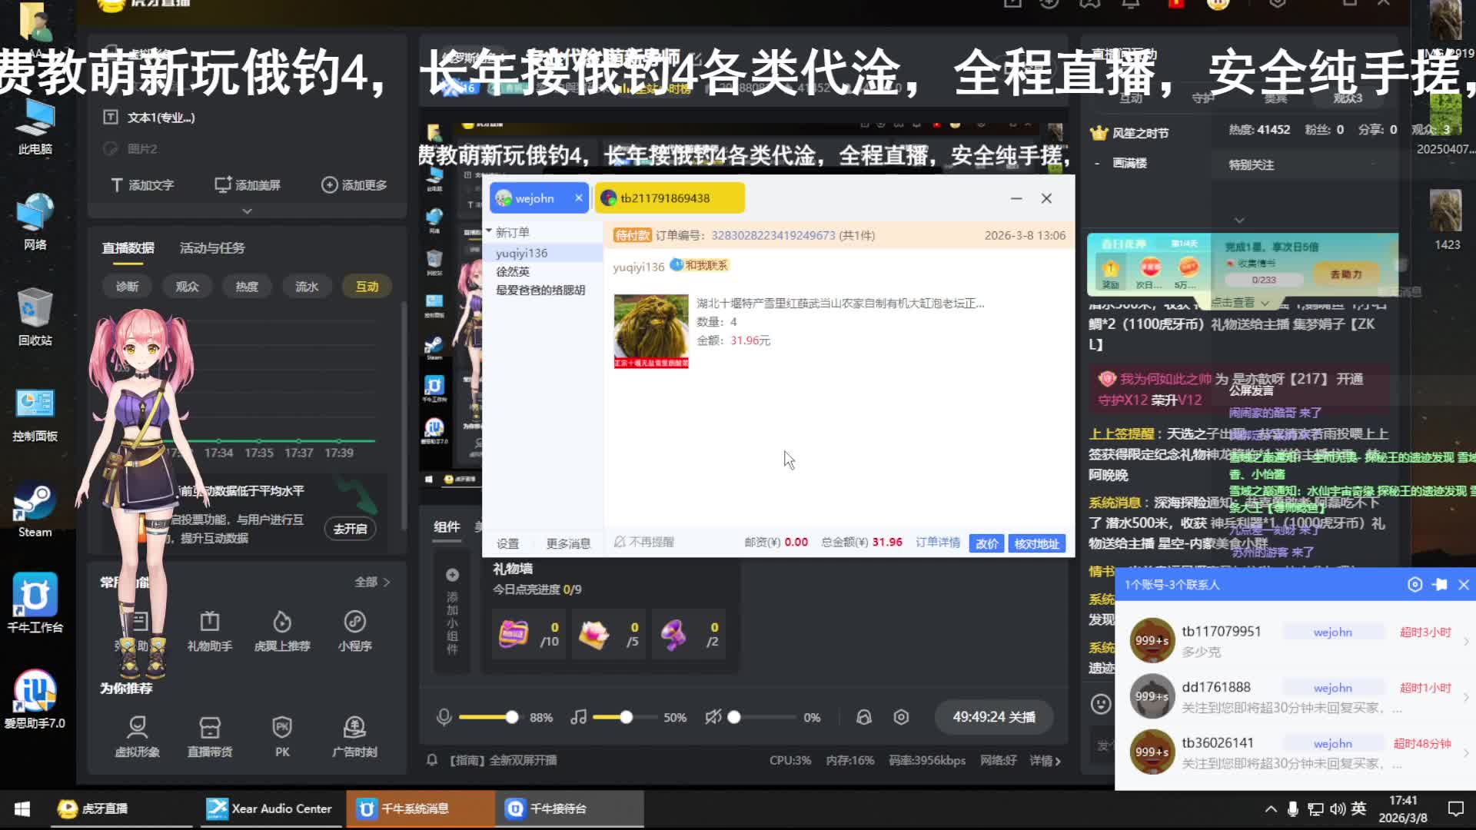Viewport: 1476px width, 830px height.
Task: Click the 改价 price change button
Action: point(986,543)
